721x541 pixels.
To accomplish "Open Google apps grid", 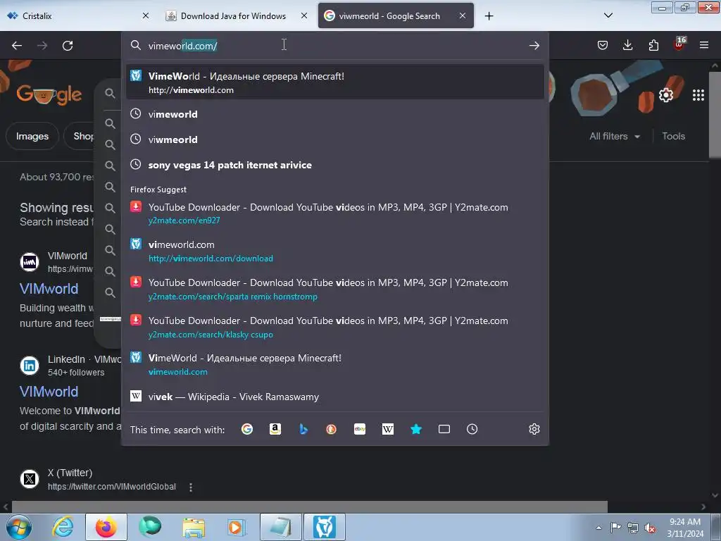I will [698, 95].
